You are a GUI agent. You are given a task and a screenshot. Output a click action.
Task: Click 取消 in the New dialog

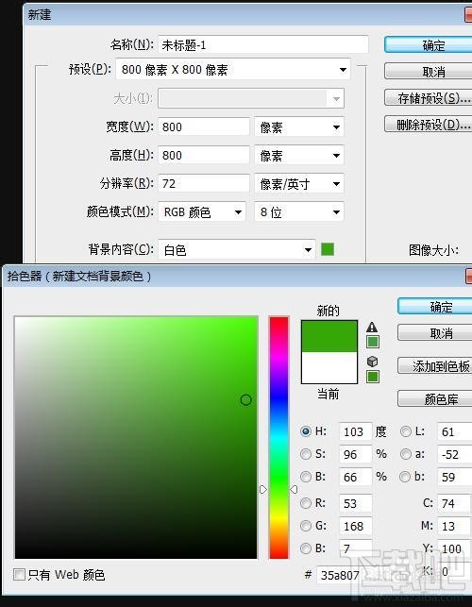pos(429,71)
